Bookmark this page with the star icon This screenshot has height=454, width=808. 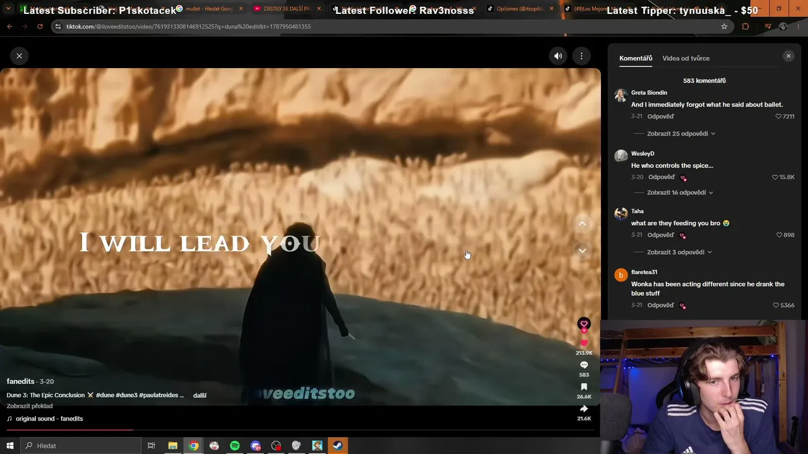coord(724,26)
